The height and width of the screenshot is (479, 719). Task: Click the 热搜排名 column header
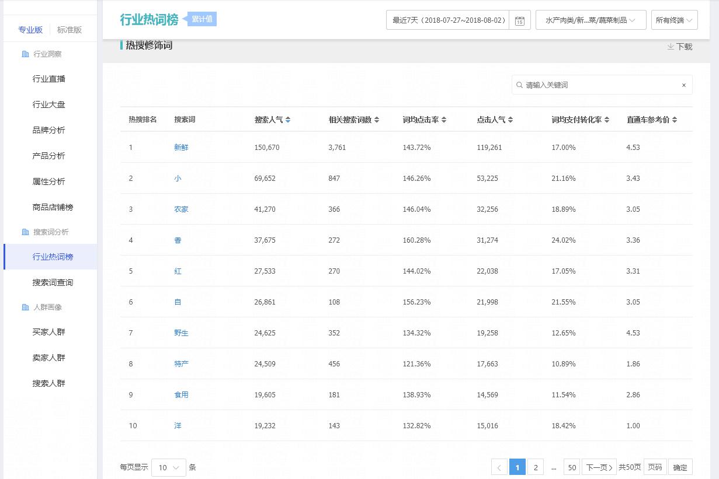(x=143, y=120)
